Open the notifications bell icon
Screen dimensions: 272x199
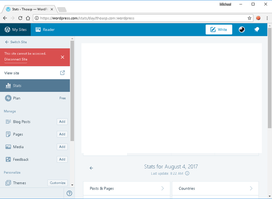pyautogui.click(x=257, y=29)
